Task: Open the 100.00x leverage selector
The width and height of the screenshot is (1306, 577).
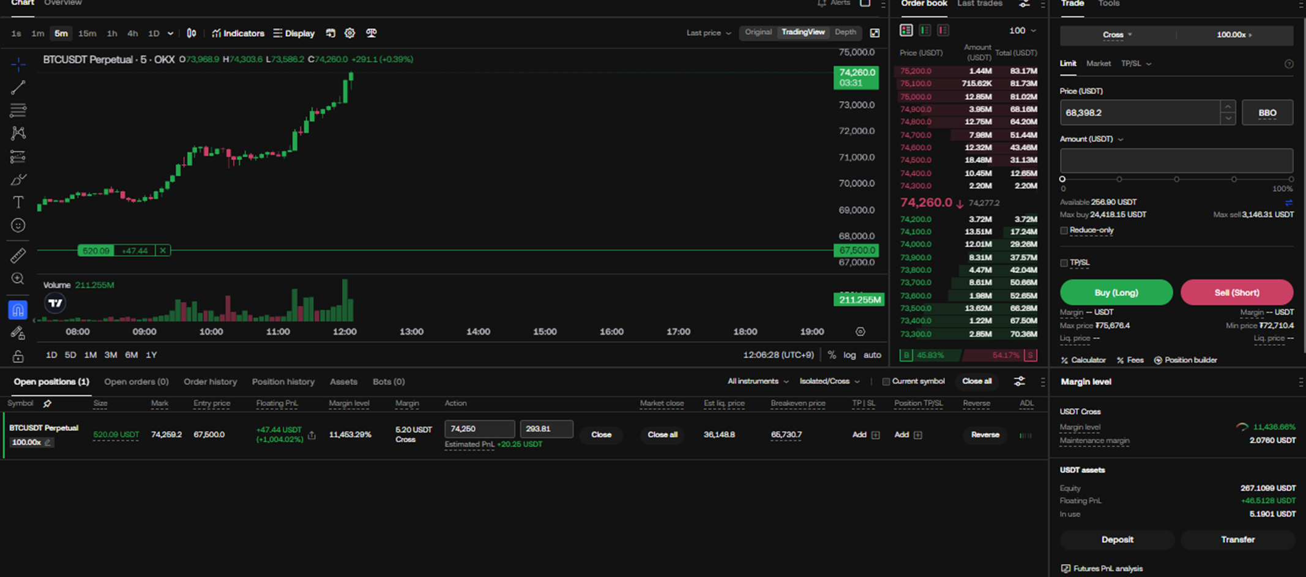Action: [1234, 35]
